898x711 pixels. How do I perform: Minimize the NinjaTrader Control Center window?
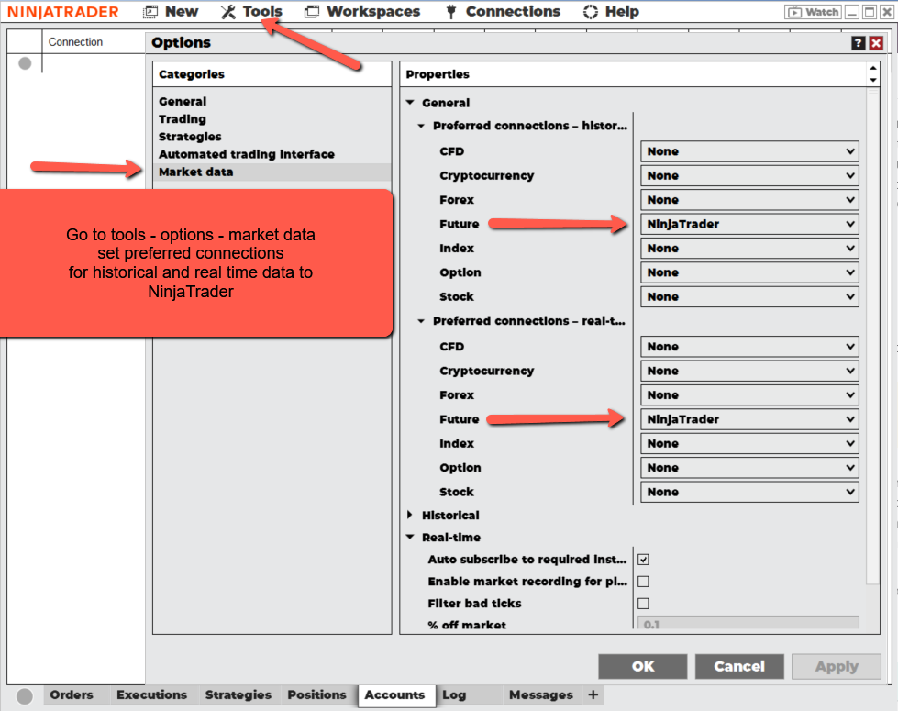(x=852, y=12)
